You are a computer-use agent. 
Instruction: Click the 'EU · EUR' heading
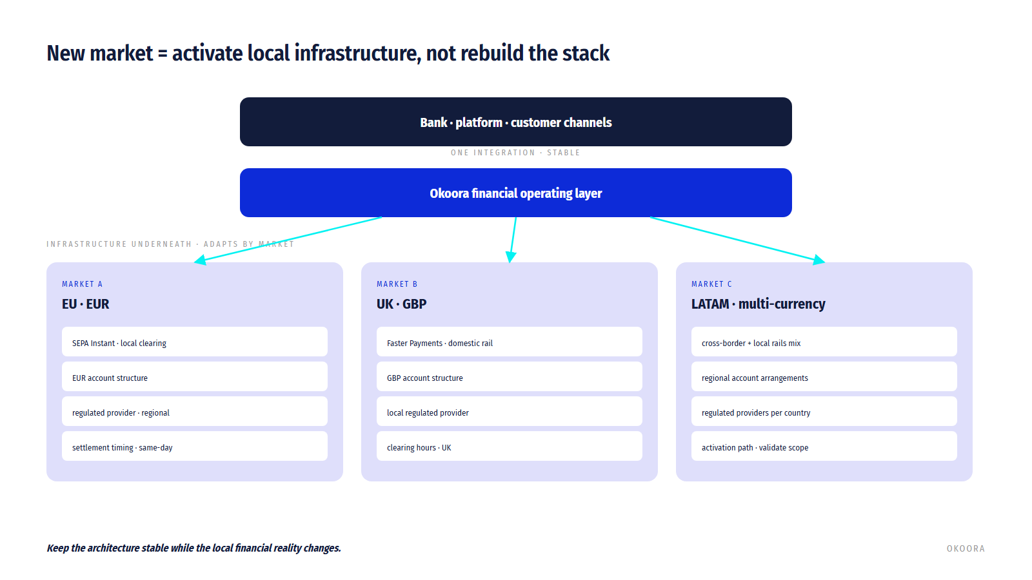point(86,304)
